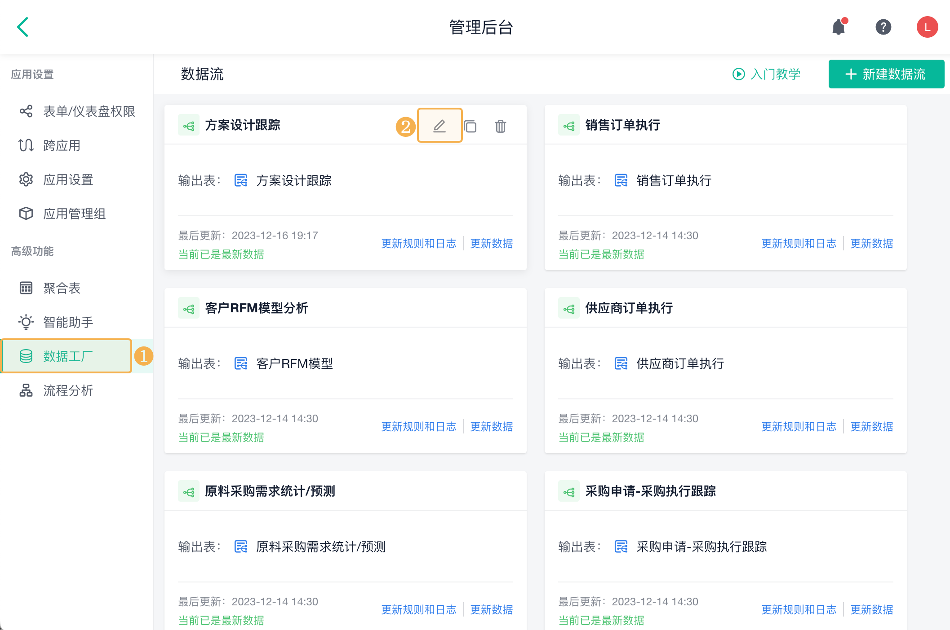Open 表单/仪表盘权限 in the sidebar
The height and width of the screenshot is (630, 950).
point(76,111)
